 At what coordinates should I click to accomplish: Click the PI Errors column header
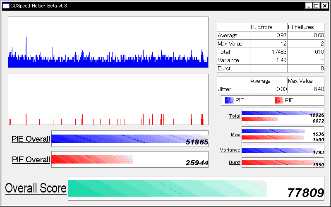(269, 27)
